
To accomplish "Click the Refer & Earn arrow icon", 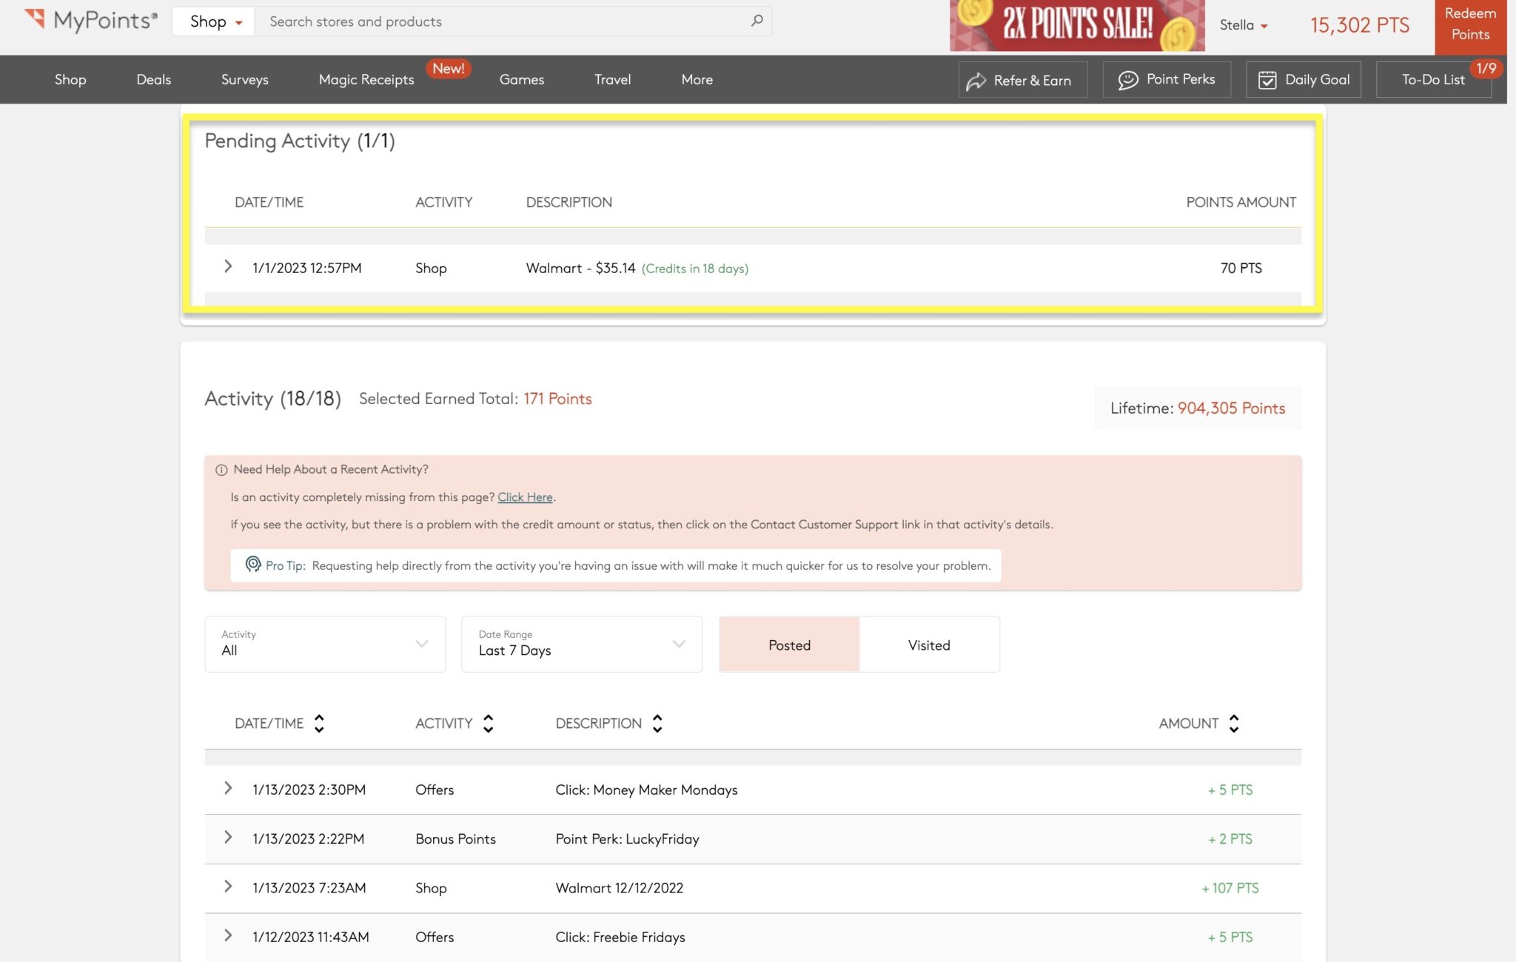I will tap(976, 81).
